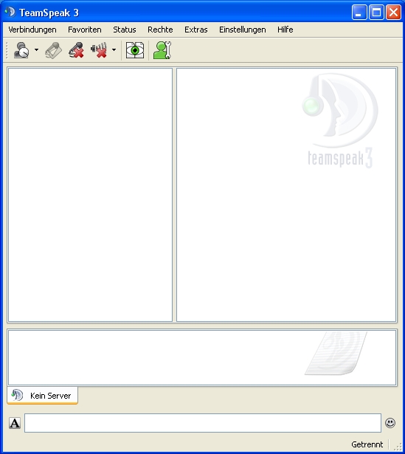Viewport: 405px width, 454px height.
Task: Select the Kein Server chat tab
Action: click(43, 396)
